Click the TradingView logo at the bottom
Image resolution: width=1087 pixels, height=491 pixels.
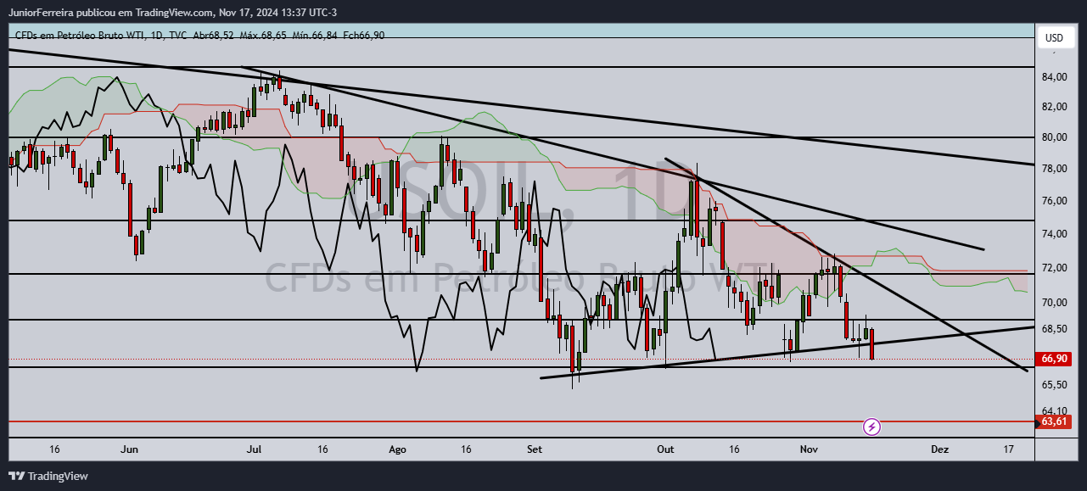48,476
